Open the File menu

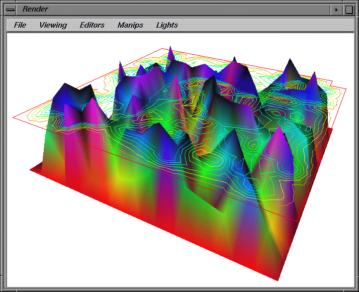pyautogui.click(x=20, y=25)
